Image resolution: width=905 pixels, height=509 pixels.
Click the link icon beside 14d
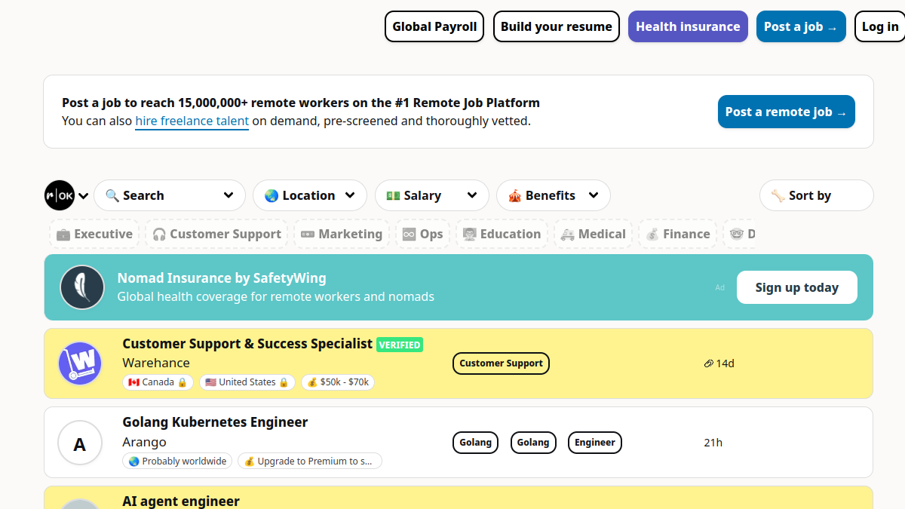click(x=708, y=363)
